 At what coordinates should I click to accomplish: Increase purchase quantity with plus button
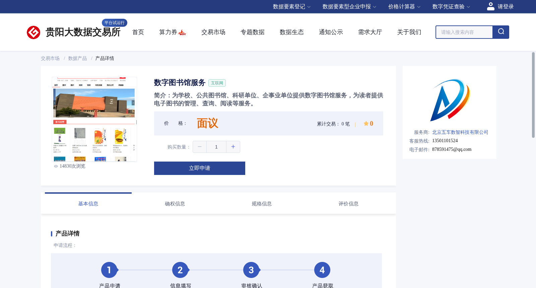pyautogui.click(x=233, y=147)
